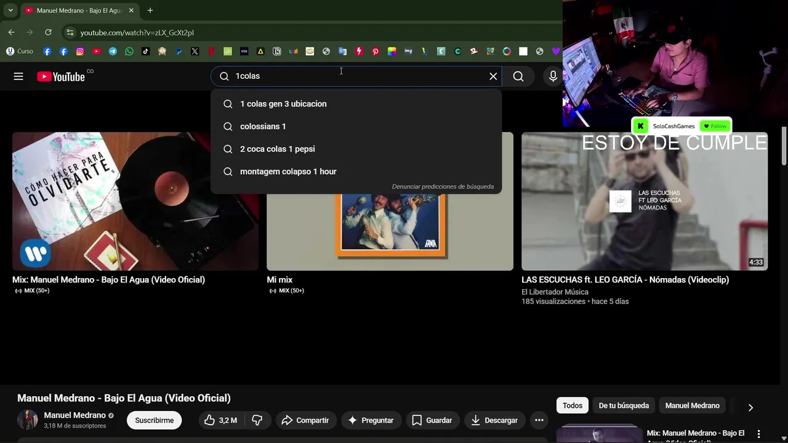Open the LAS ESCUCHAS Nómadas video thumbnail

tap(645, 201)
